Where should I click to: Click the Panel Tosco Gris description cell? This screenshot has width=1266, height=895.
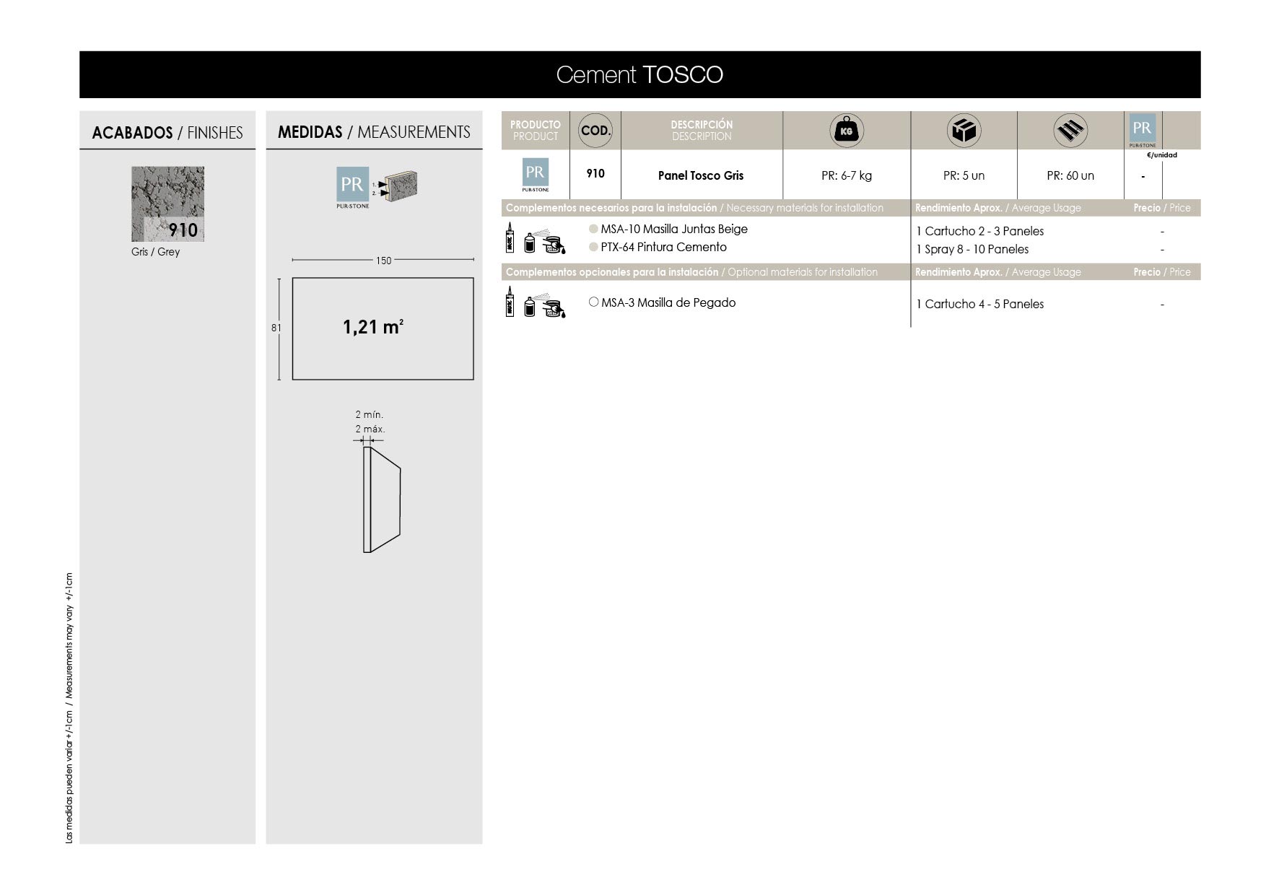pos(701,175)
